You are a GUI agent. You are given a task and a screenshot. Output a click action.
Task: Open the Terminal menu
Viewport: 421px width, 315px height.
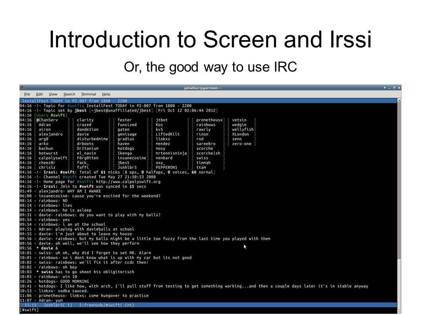point(89,95)
